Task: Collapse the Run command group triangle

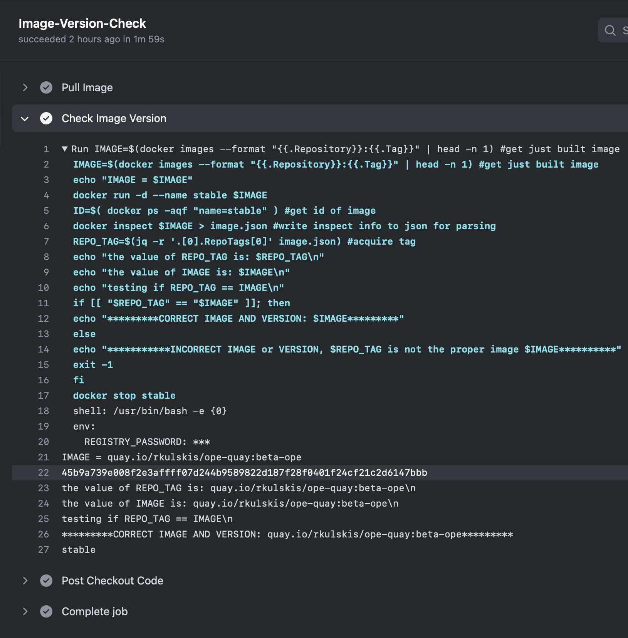Action: (65, 149)
